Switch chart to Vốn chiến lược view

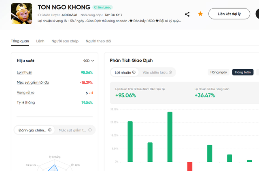tap(157, 72)
